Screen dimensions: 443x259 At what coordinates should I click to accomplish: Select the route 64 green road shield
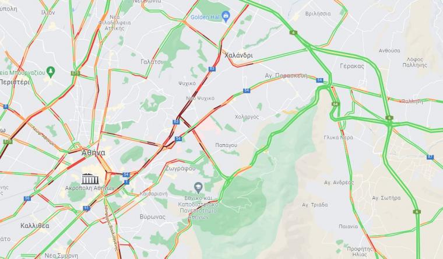(335, 104)
